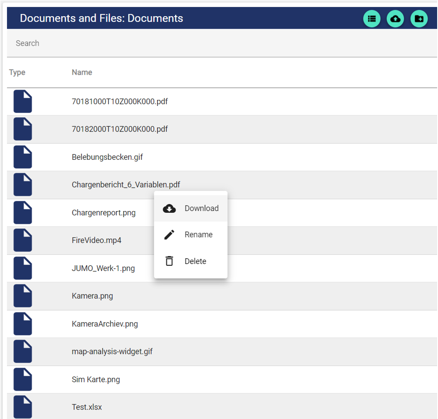
Task: Click the list view icon in header
Action: (x=372, y=19)
